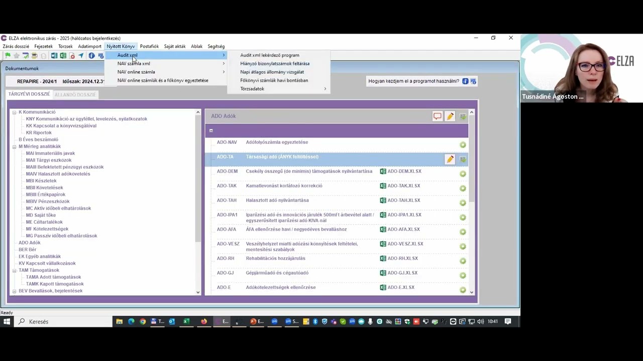Open Windows Start button
The height and width of the screenshot is (361, 643).
pos(7,321)
